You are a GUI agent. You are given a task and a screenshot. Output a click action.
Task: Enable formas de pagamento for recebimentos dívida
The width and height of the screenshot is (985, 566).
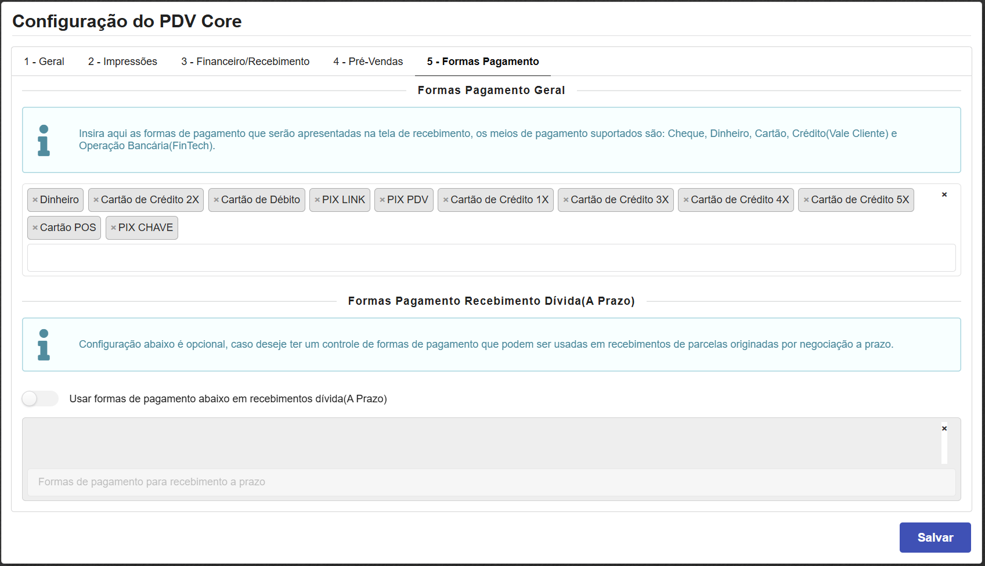point(39,399)
